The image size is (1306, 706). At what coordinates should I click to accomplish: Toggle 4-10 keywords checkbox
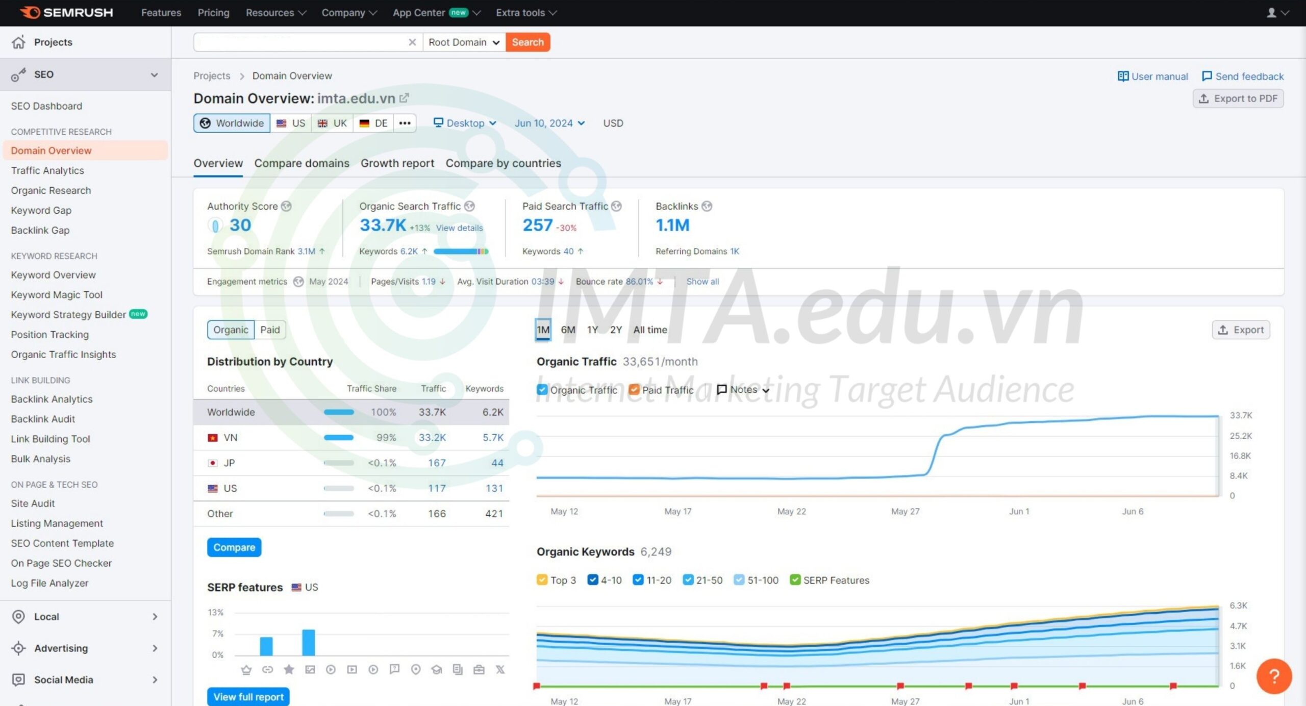coord(592,580)
